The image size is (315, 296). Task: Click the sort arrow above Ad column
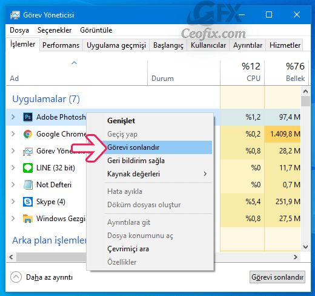(x=75, y=63)
